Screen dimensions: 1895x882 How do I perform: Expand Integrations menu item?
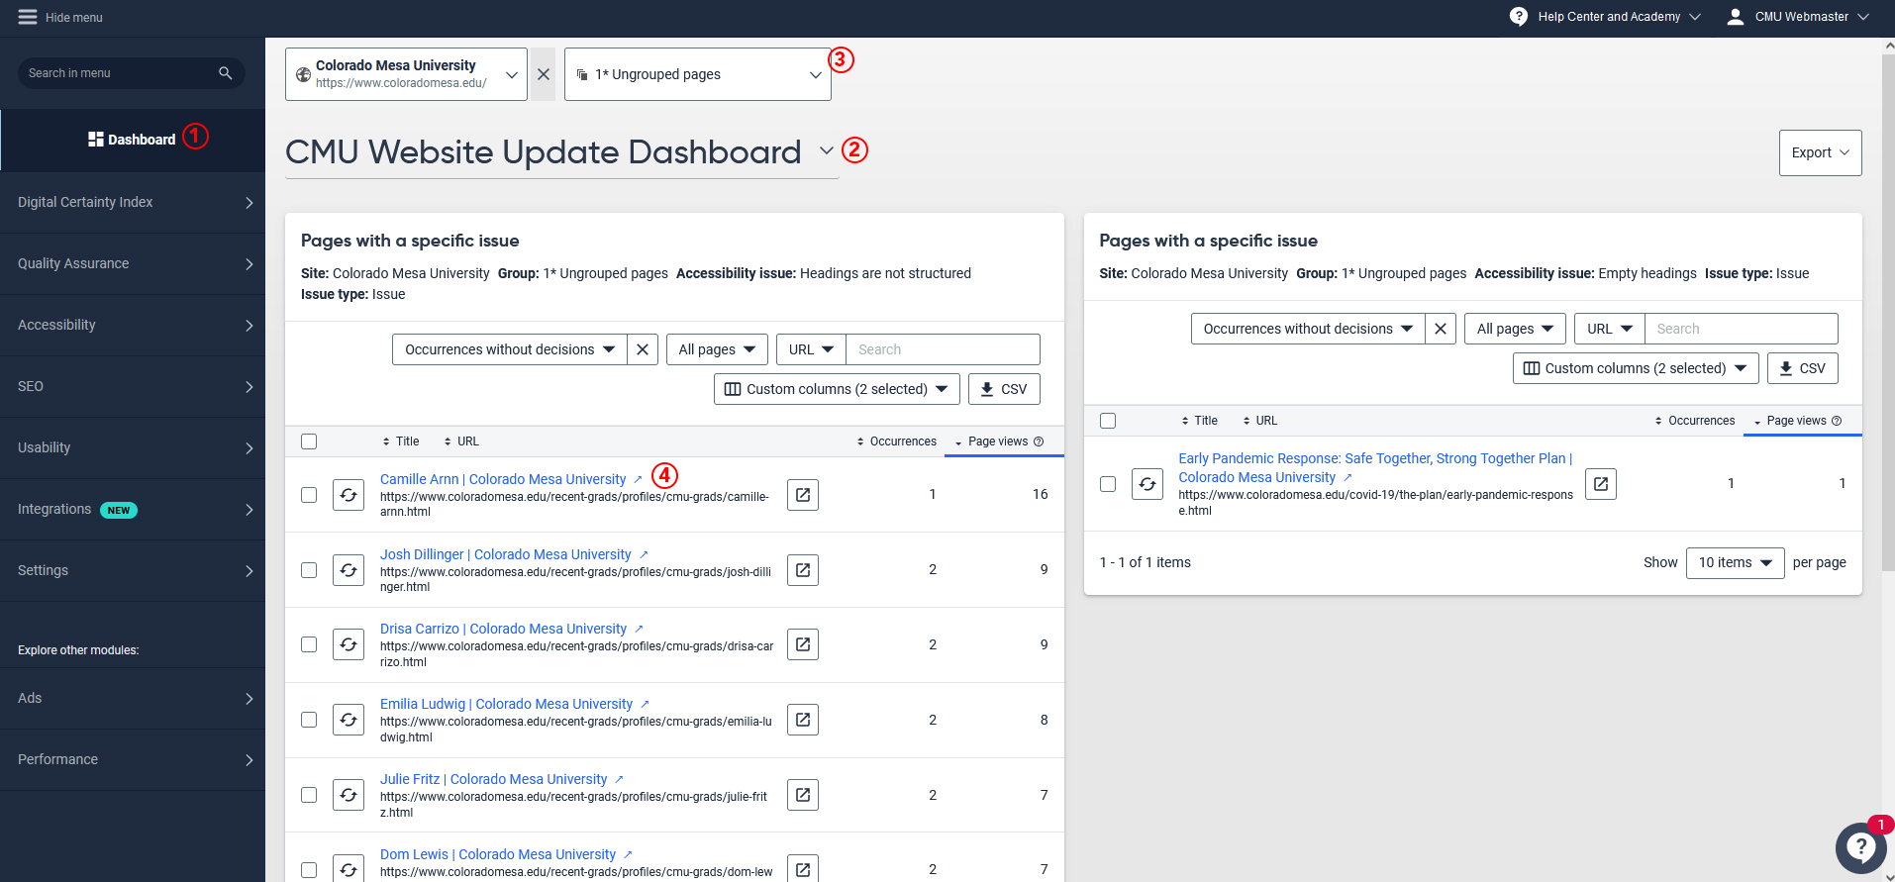(133, 509)
